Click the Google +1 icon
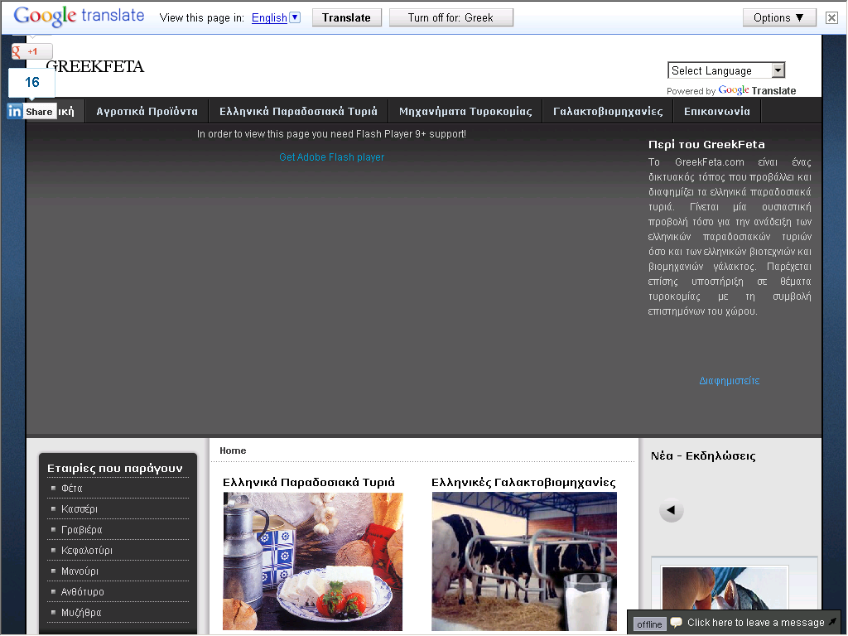Screen dimensions: 848x636 32,51
